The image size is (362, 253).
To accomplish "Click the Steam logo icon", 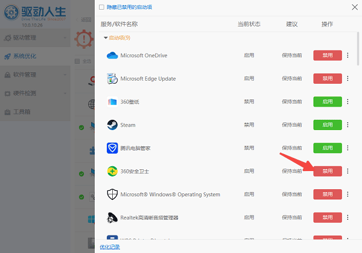I will pyautogui.click(x=112, y=125).
